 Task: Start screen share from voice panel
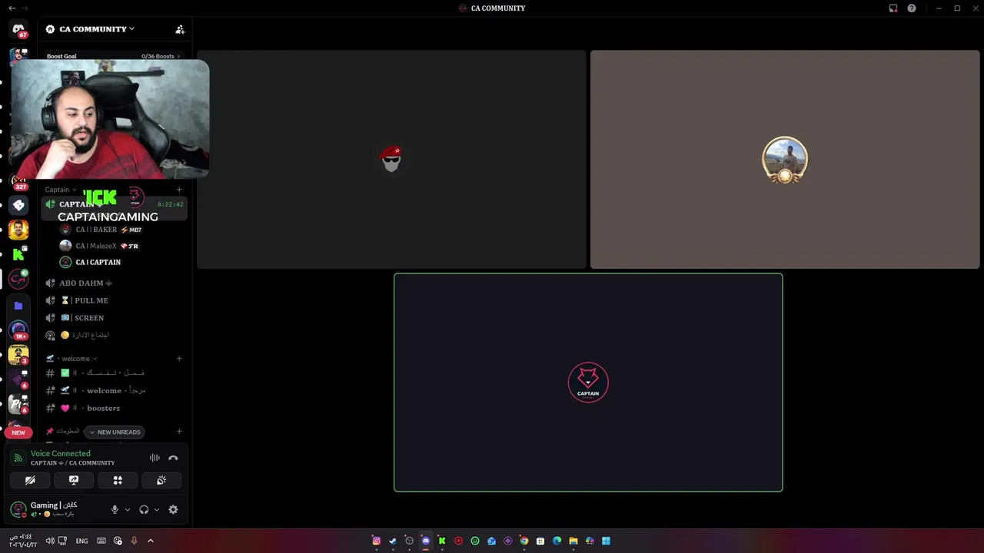tap(74, 480)
